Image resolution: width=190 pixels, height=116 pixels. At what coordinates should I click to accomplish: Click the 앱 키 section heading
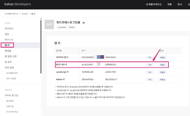pyautogui.click(x=57, y=43)
